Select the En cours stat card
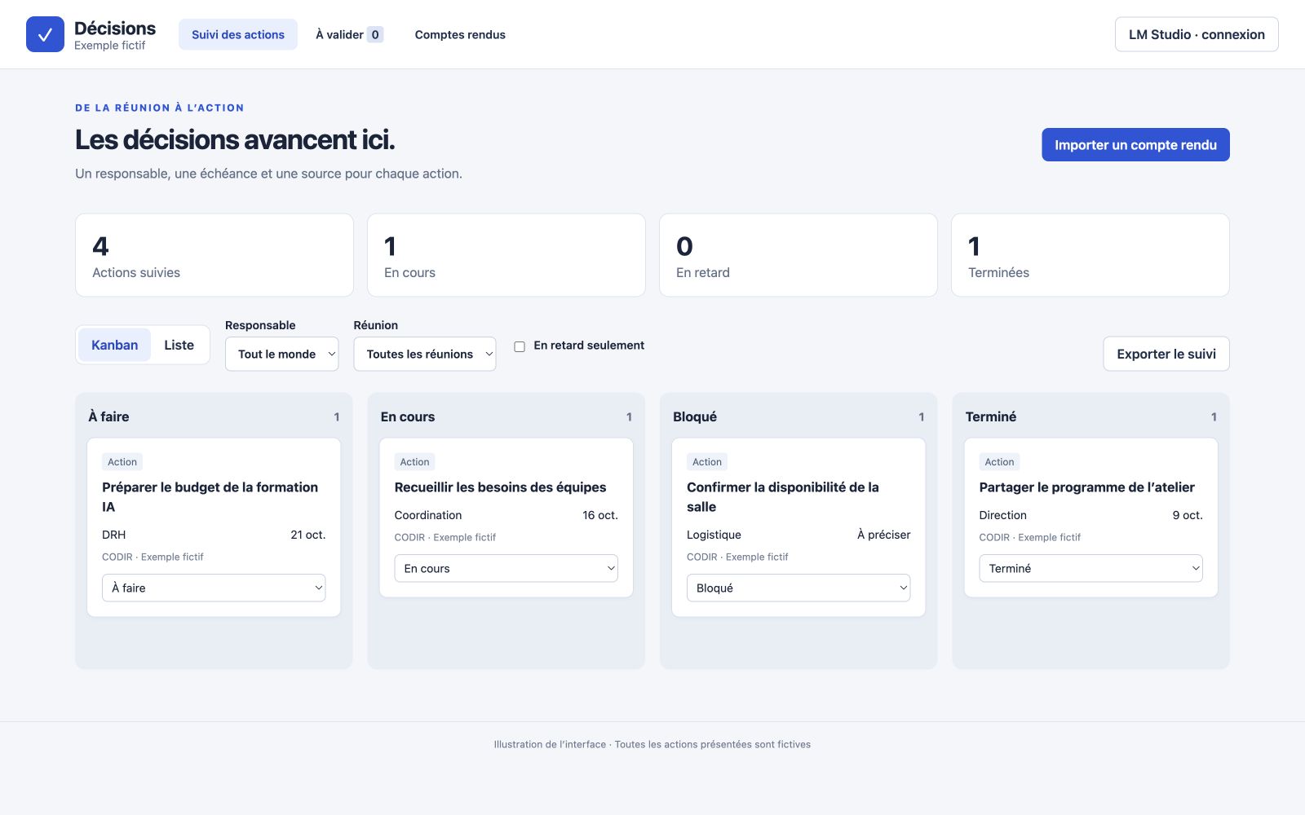The width and height of the screenshot is (1305, 815). click(x=507, y=255)
